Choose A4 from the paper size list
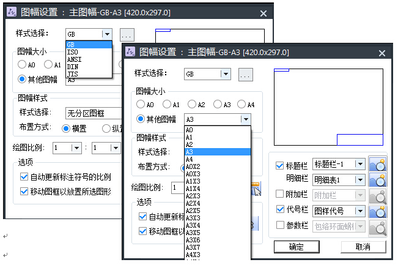Image resolution: width=398 pixels, height=265 pixels. (x=190, y=159)
